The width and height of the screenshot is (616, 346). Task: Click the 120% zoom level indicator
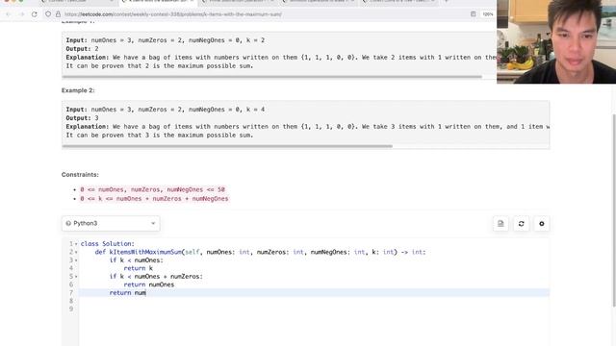488,14
